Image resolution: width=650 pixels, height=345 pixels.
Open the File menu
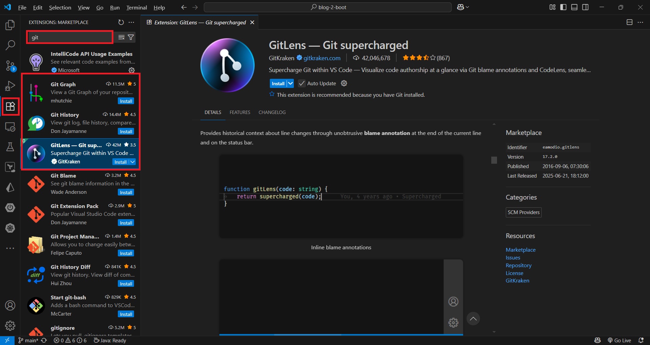(22, 7)
